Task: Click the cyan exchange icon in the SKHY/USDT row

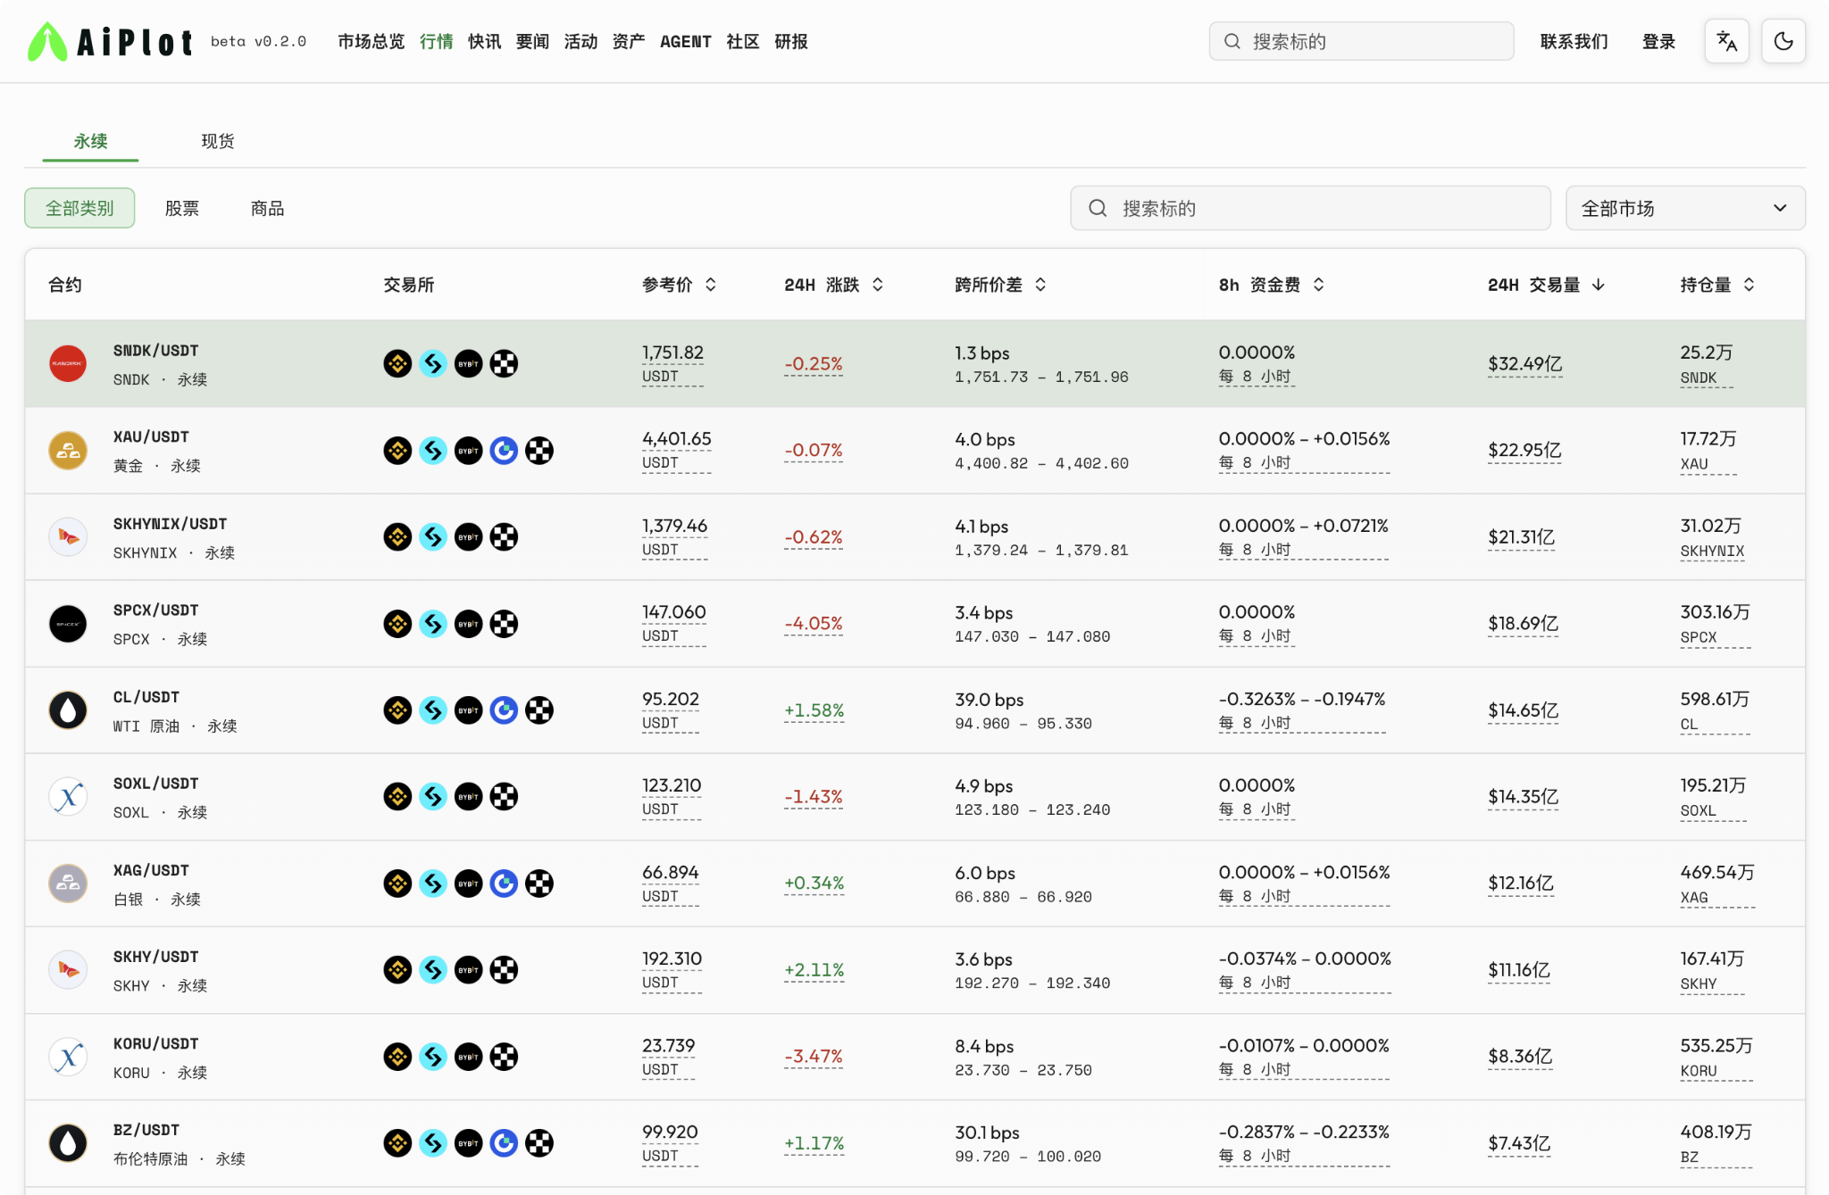Action: coord(433,970)
